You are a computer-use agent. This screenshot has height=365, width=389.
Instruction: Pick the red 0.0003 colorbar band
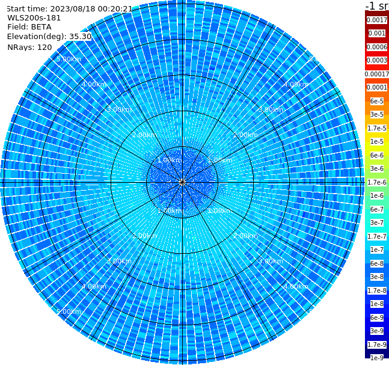click(377, 60)
